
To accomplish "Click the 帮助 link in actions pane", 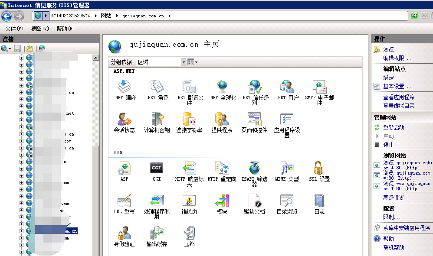I will pos(388,239).
